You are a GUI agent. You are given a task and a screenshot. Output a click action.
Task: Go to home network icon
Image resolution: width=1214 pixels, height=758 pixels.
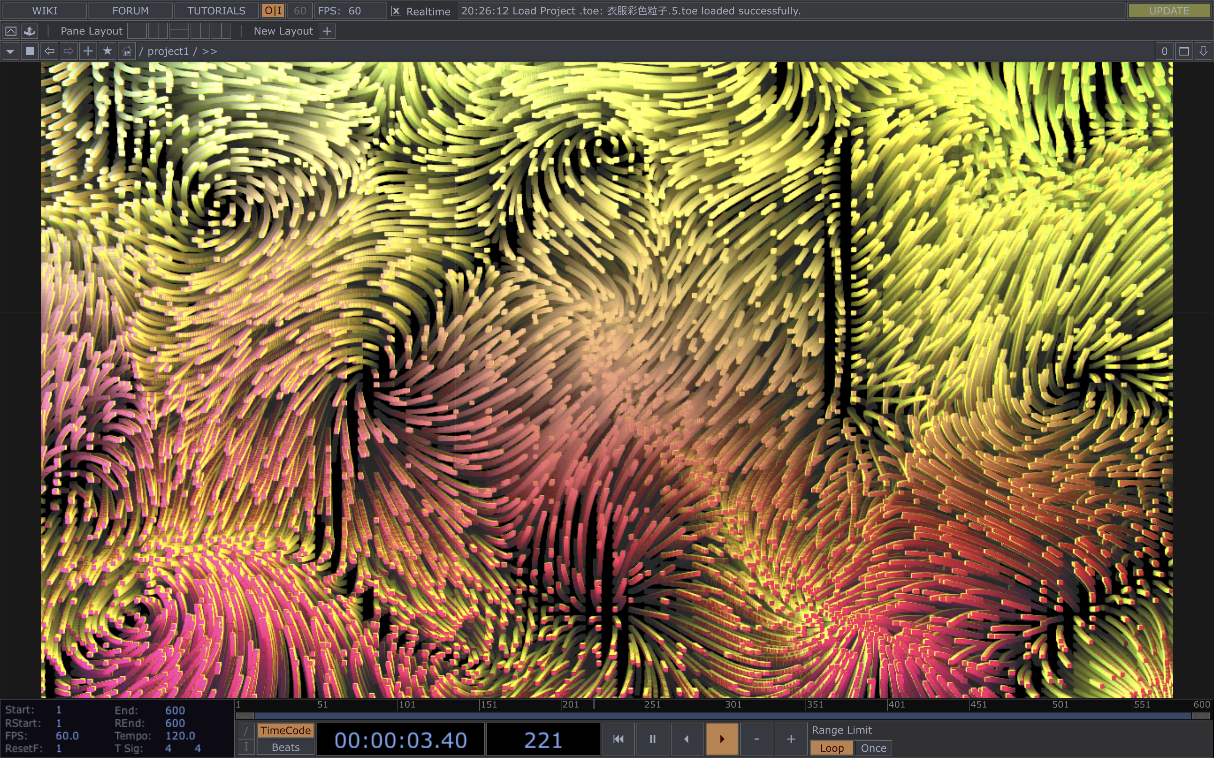click(127, 51)
